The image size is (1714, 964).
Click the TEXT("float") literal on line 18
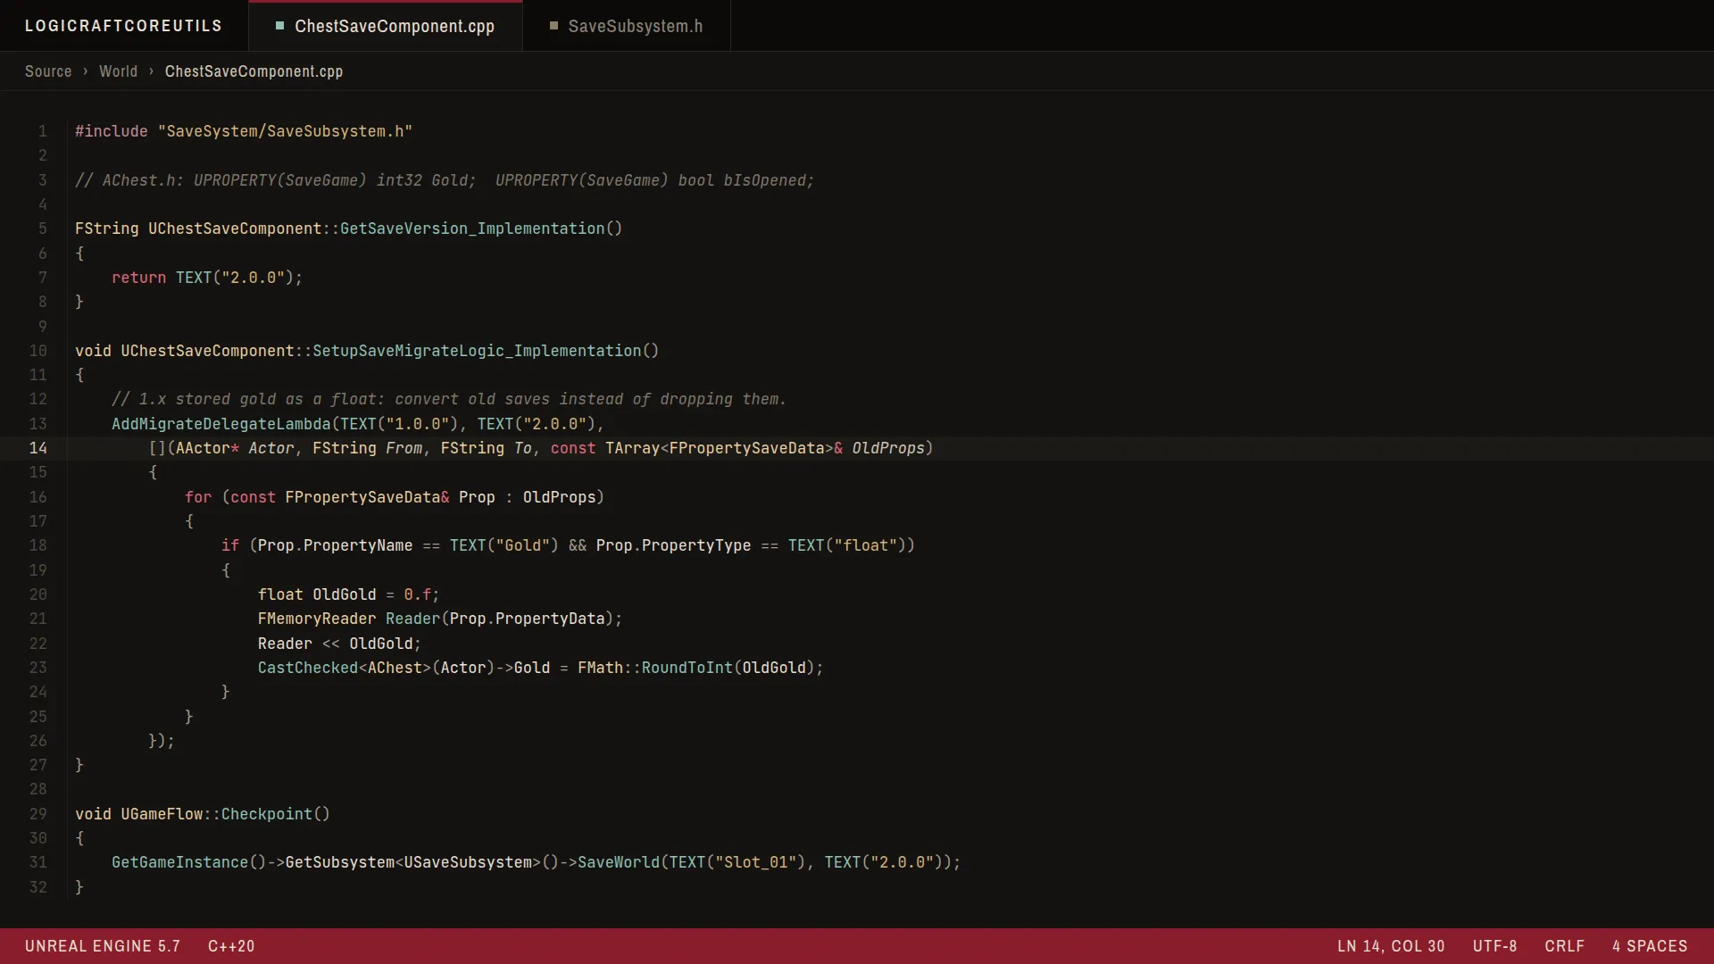pos(847,545)
